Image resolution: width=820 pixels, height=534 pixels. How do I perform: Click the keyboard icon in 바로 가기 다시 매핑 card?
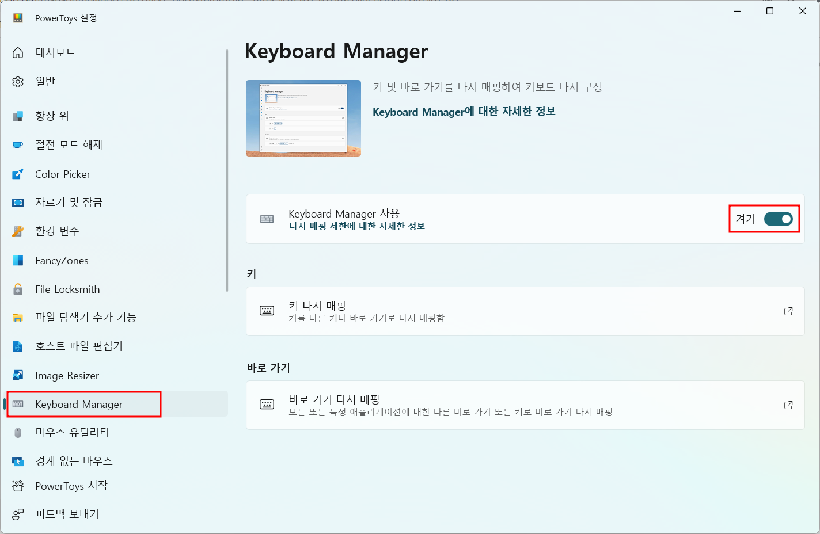pyautogui.click(x=267, y=405)
